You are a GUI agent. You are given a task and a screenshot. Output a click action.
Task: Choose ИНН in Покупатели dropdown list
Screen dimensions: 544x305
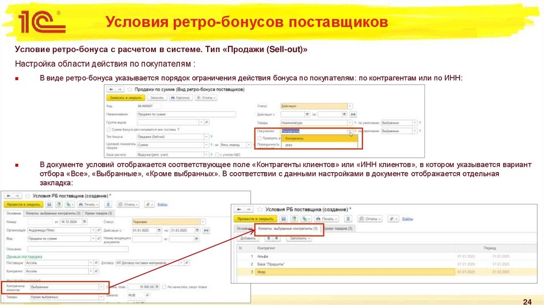[319, 145]
